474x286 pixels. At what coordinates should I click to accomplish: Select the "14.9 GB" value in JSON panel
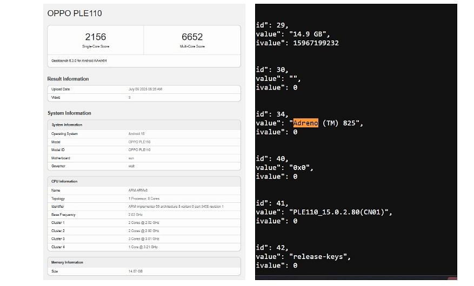coord(307,34)
